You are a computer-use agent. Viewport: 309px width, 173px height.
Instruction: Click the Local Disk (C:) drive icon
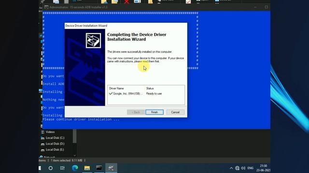(x=42, y=138)
